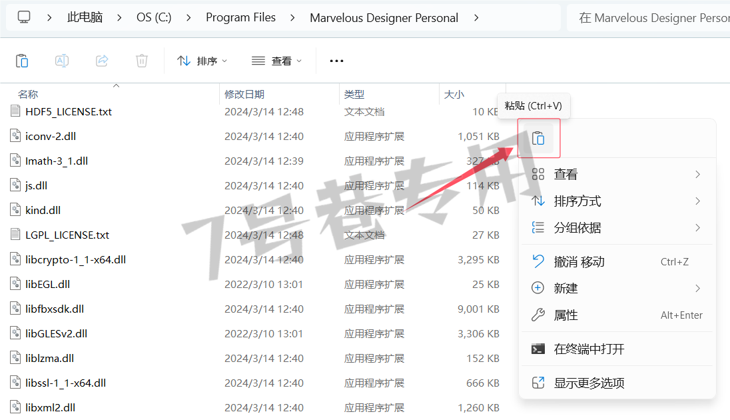This screenshot has height=420, width=730.
Task: Click the rename icon in the toolbar
Action: (62, 61)
